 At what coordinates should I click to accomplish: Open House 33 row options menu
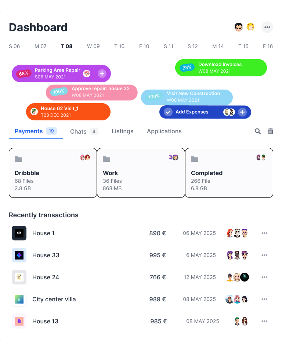click(x=264, y=255)
